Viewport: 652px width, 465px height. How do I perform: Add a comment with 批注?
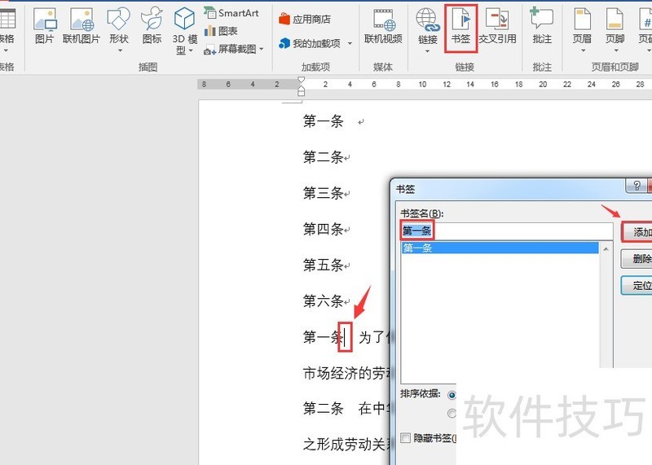542,26
